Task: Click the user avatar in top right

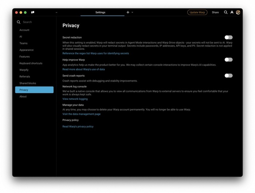Action: tap(238, 12)
